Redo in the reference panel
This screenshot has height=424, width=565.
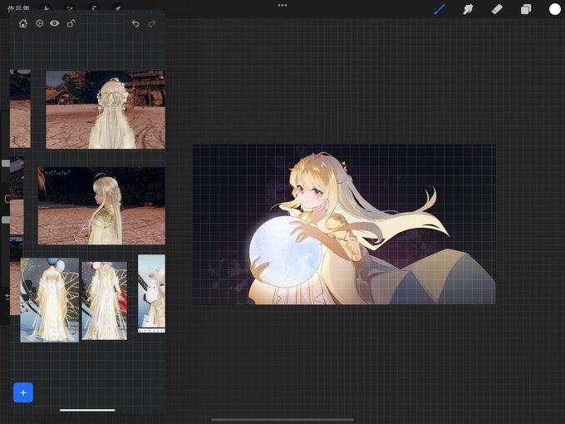click(x=152, y=23)
